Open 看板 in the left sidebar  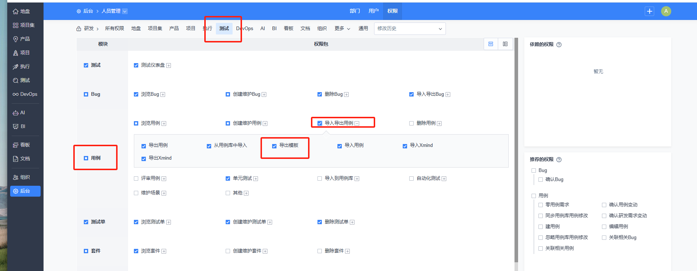tap(25, 145)
